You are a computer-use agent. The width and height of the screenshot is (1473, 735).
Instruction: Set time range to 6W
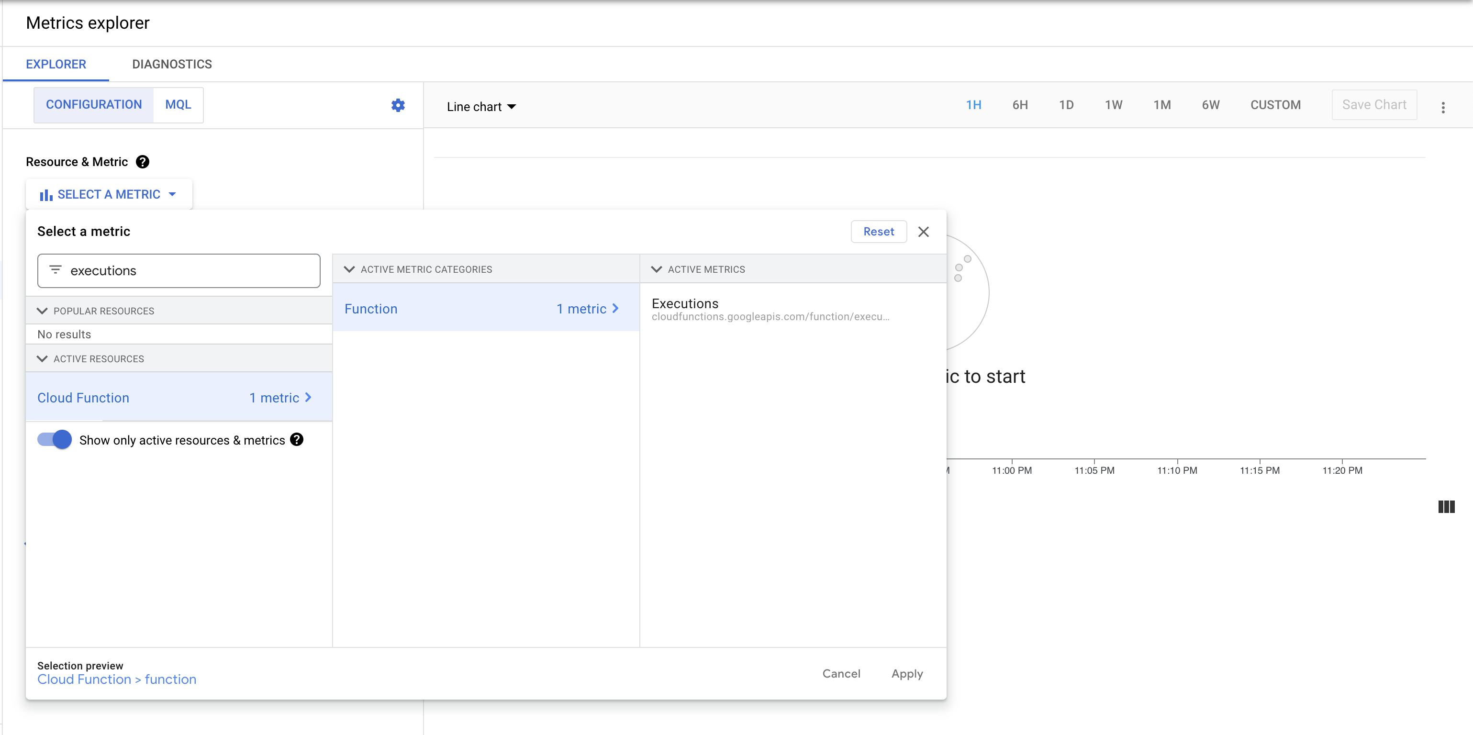[1211, 105]
